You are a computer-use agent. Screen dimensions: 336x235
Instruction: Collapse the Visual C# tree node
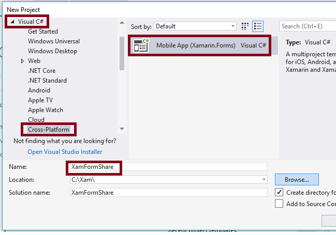12,22
